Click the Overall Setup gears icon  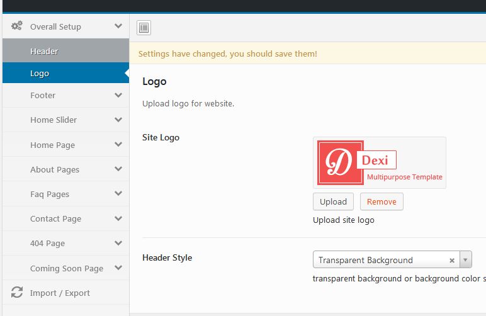[x=17, y=26]
